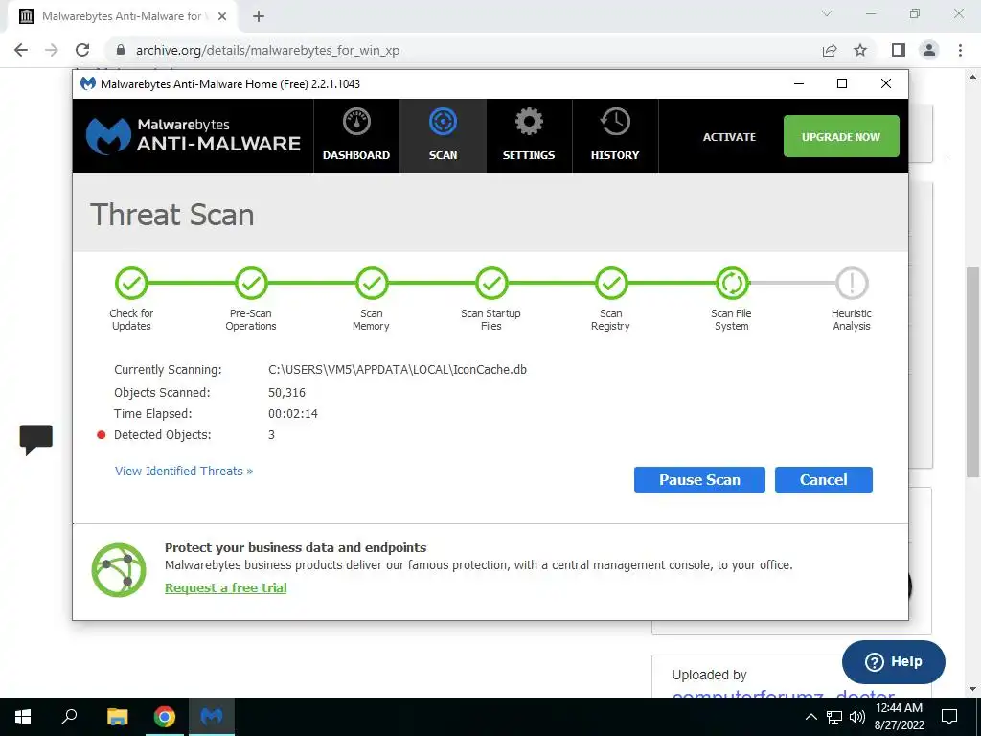Click the Scan Memory step checkmark
The height and width of the screenshot is (736, 981).
click(372, 284)
